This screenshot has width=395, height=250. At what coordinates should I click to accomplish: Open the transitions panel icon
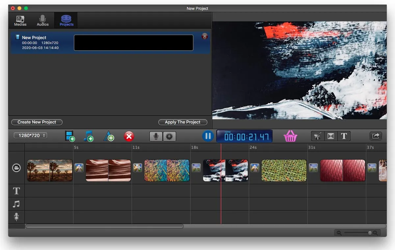[x=330, y=136]
